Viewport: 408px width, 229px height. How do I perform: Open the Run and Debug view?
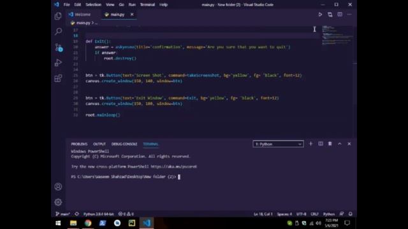click(x=58, y=62)
